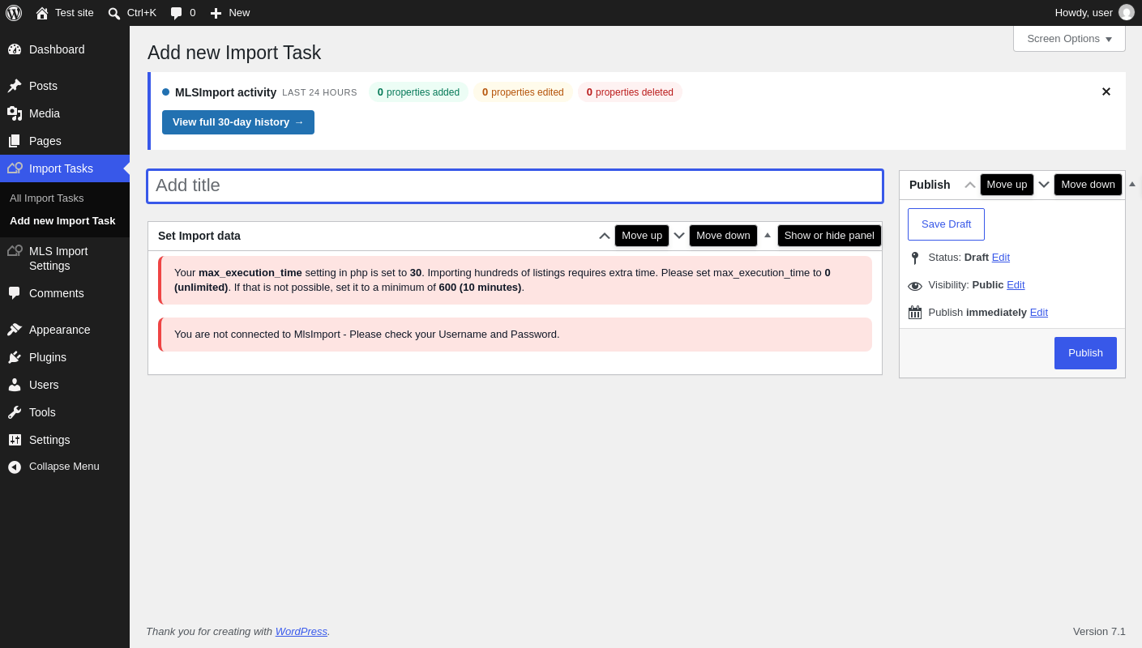This screenshot has width=1142, height=648.
Task: Open the Appearance menu
Action: click(65, 330)
